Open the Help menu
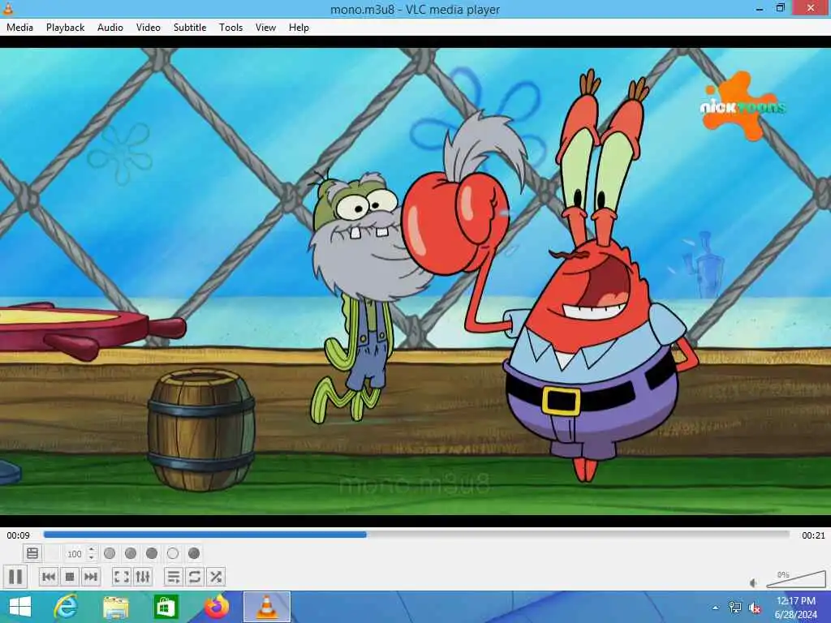 pos(299,28)
